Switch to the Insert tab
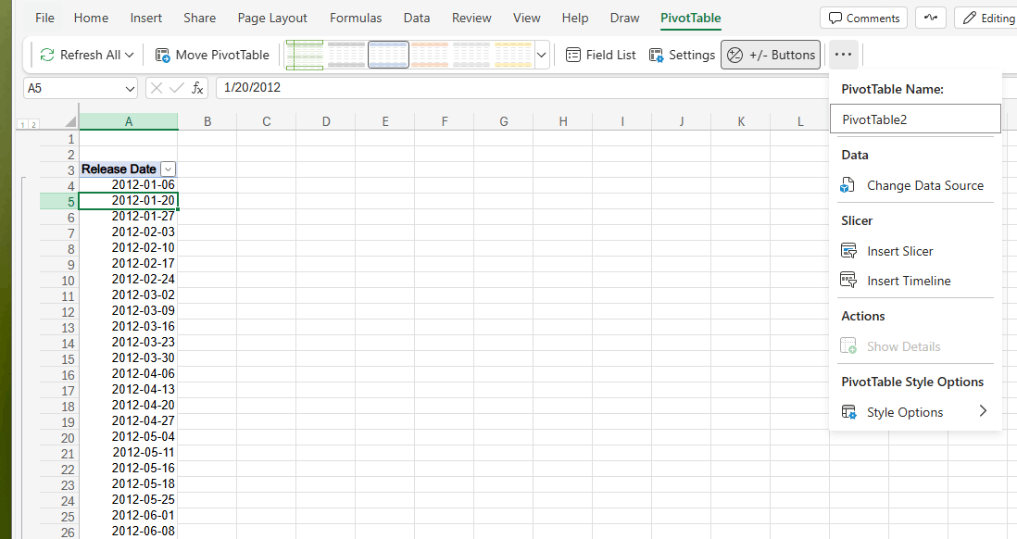This screenshot has width=1017, height=539. click(x=146, y=19)
